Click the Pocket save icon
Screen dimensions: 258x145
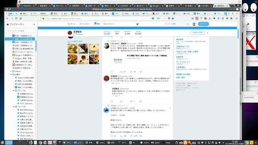169,19
